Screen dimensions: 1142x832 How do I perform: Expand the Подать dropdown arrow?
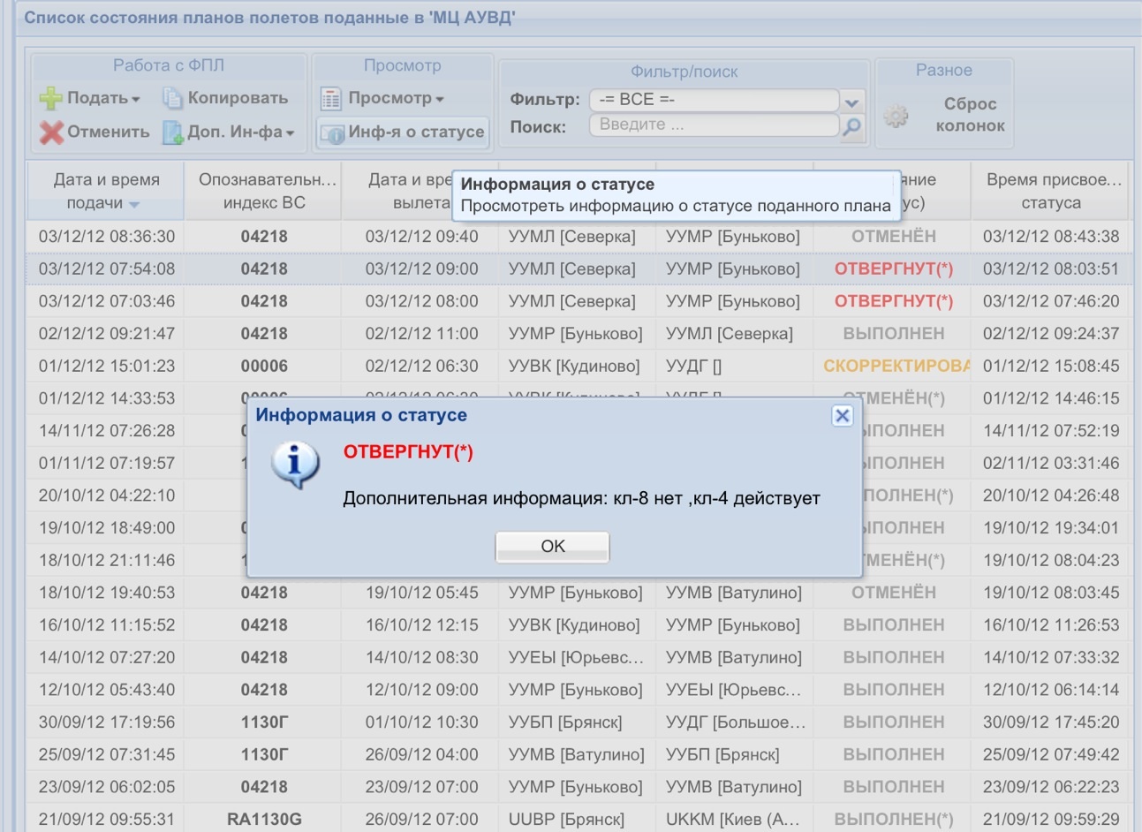136,99
